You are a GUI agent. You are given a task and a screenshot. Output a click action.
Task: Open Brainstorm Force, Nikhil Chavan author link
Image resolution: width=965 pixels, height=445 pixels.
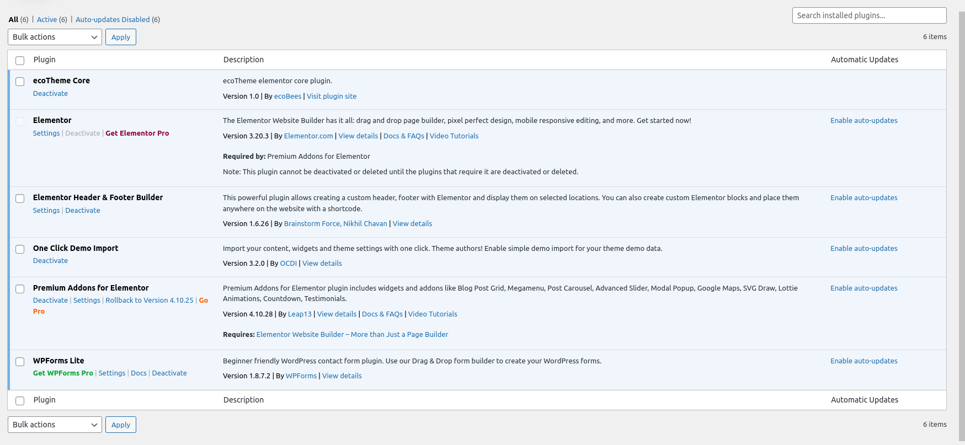click(x=335, y=223)
